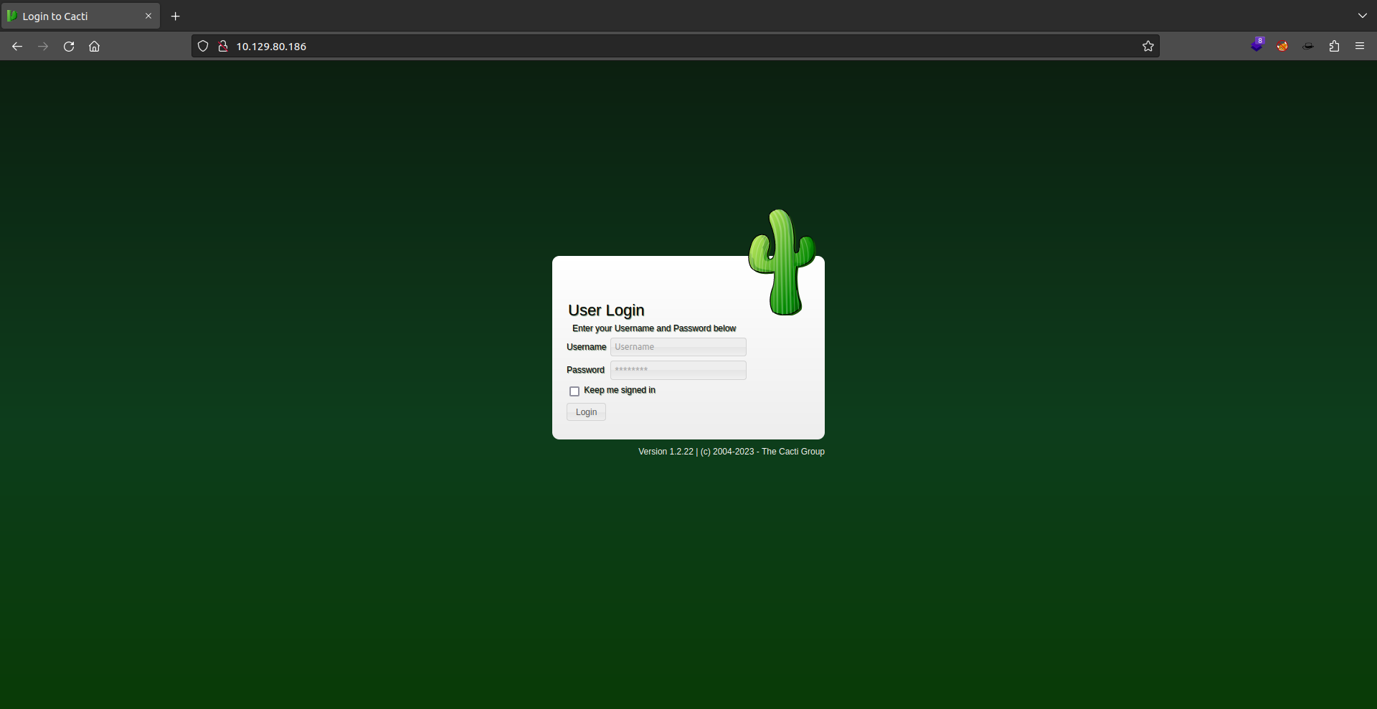Click the Keep me signed in label
The width and height of the screenshot is (1377, 709).
coord(620,390)
